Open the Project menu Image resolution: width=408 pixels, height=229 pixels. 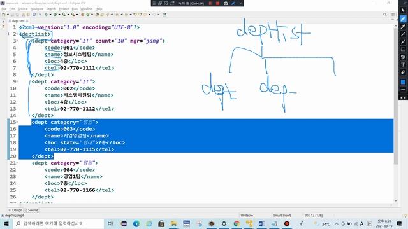point(64,9)
